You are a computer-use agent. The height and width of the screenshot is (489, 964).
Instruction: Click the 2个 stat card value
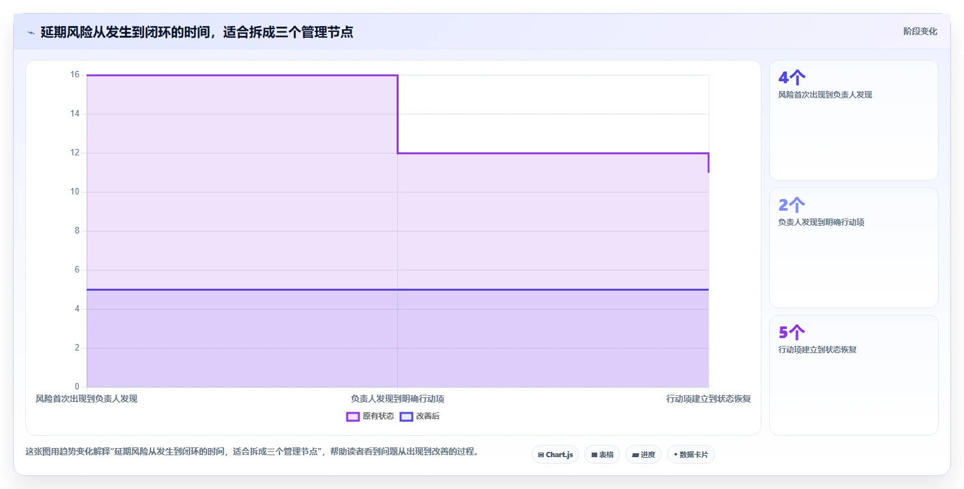[x=792, y=205]
